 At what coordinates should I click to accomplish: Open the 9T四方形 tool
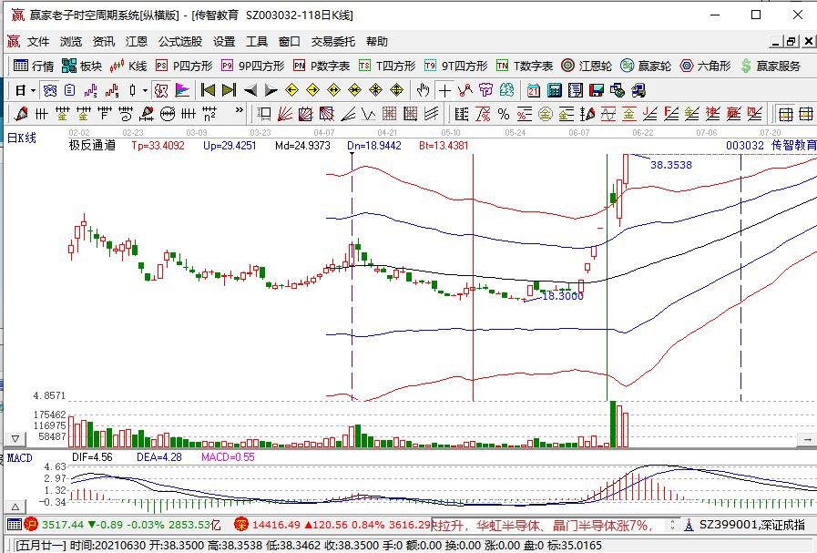coord(456,66)
